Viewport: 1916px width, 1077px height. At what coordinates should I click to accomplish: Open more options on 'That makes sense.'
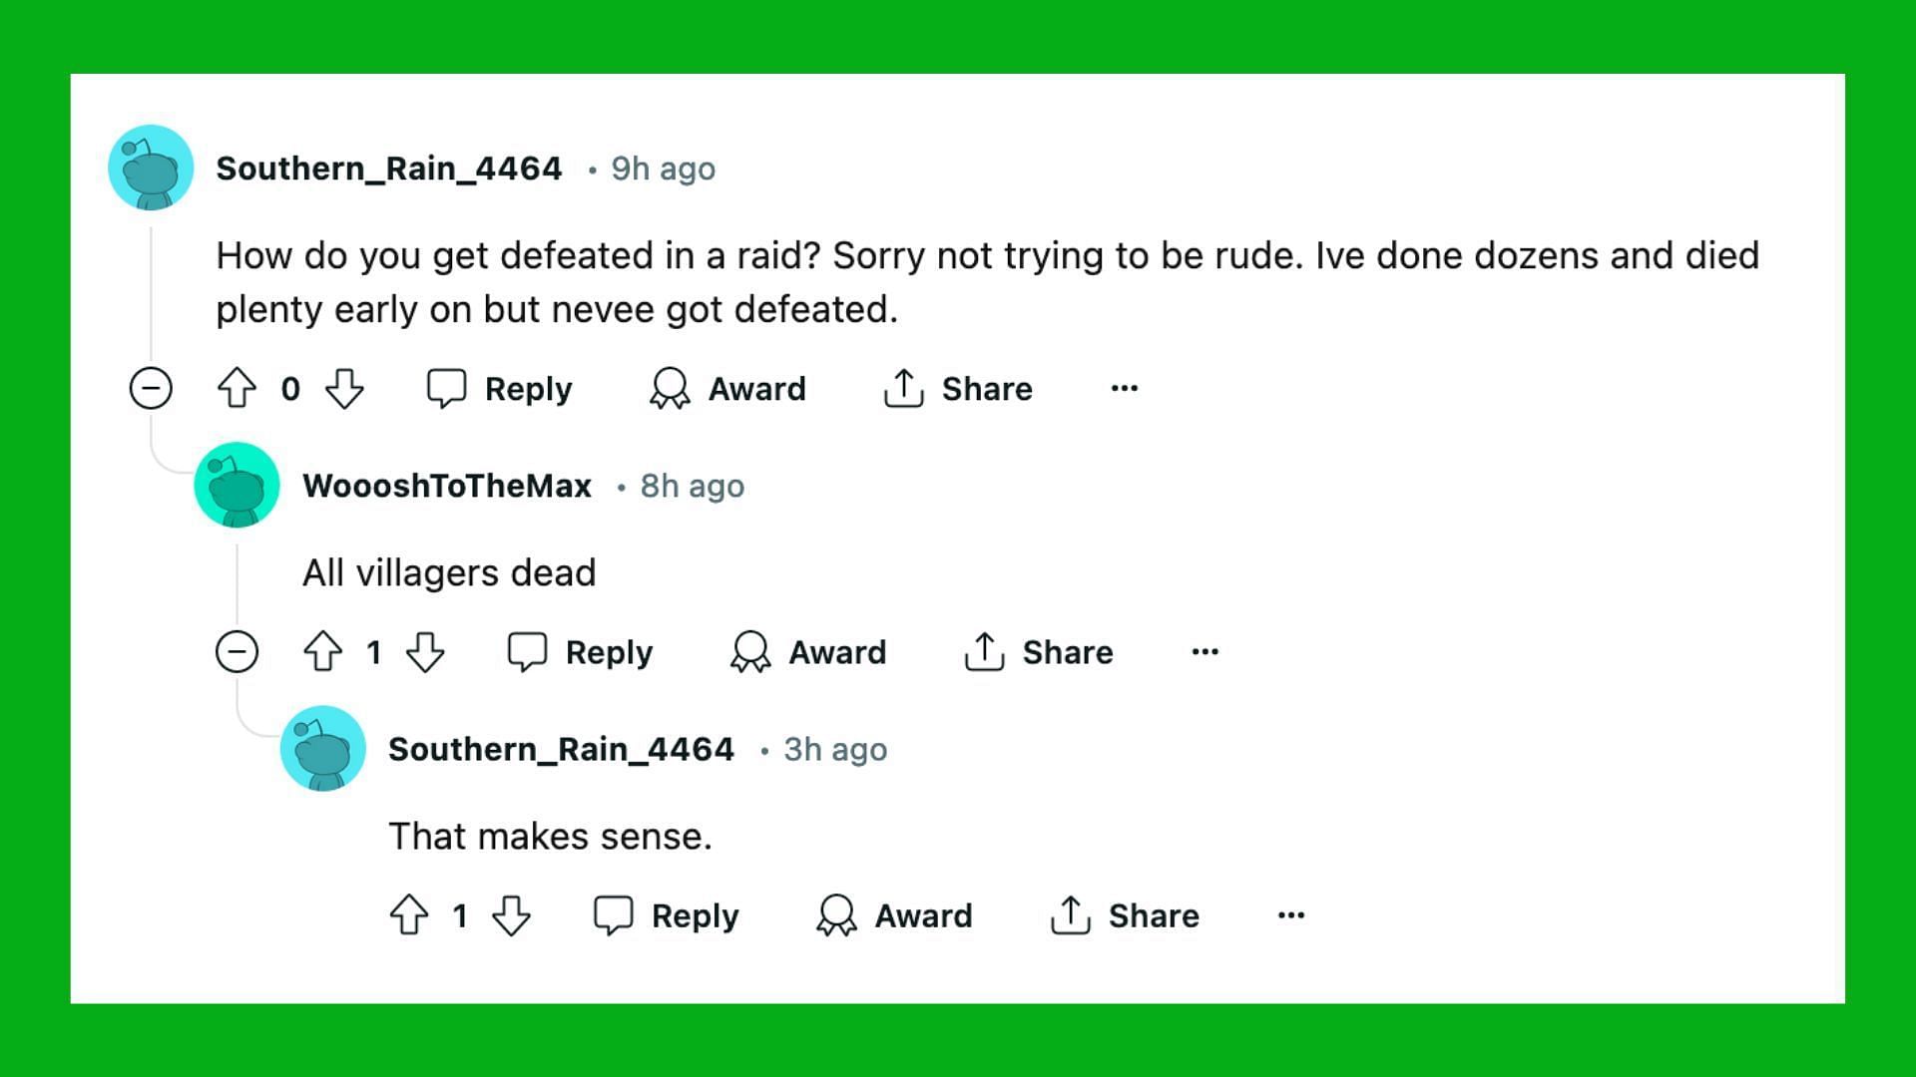tap(1291, 915)
